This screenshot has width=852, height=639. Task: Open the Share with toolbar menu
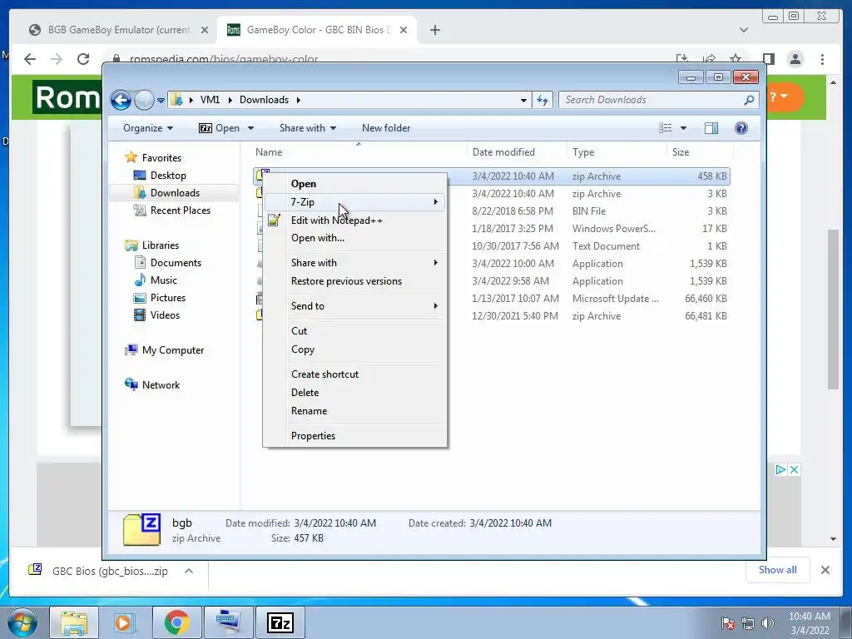[308, 128]
